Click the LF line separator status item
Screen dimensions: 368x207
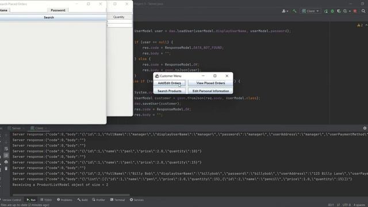click(x=338, y=205)
